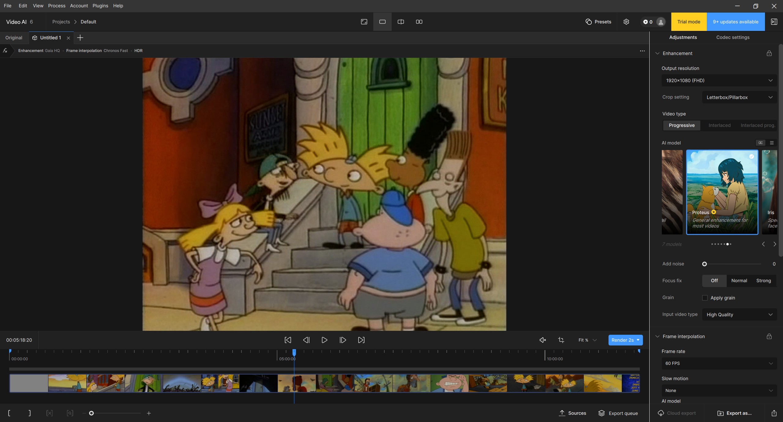This screenshot has height=422, width=783.
Task: Open the Frame rate 60 FPS dropdown
Action: pos(719,363)
